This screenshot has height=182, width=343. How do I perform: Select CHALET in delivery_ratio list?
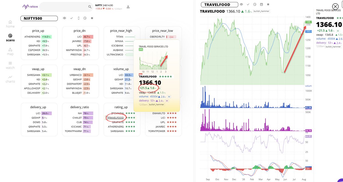pos(78,118)
